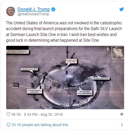Open the Donald J. Trump name link

34,9
